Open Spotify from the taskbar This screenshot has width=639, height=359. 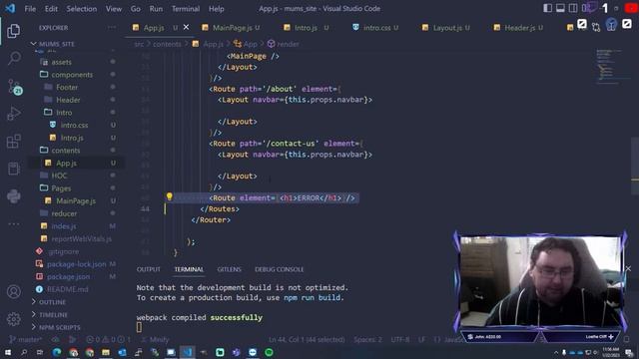(269, 352)
